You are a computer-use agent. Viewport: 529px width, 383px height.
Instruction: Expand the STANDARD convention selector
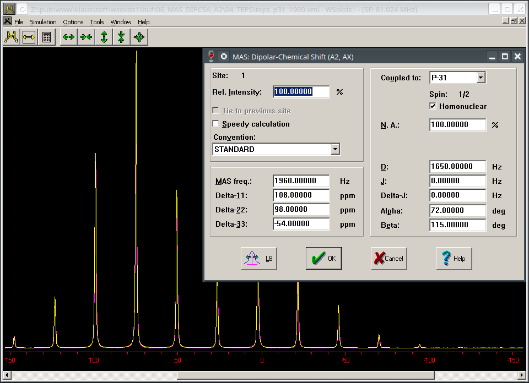pos(336,149)
